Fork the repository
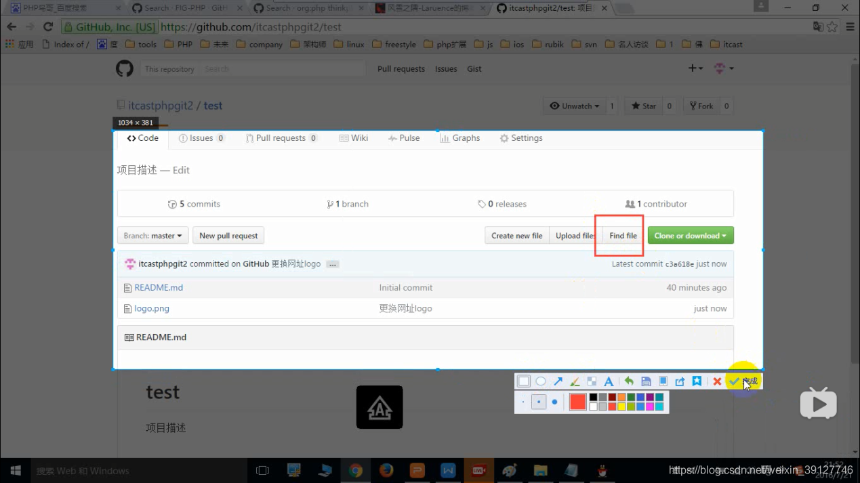The image size is (860, 483). [x=701, y=106]
